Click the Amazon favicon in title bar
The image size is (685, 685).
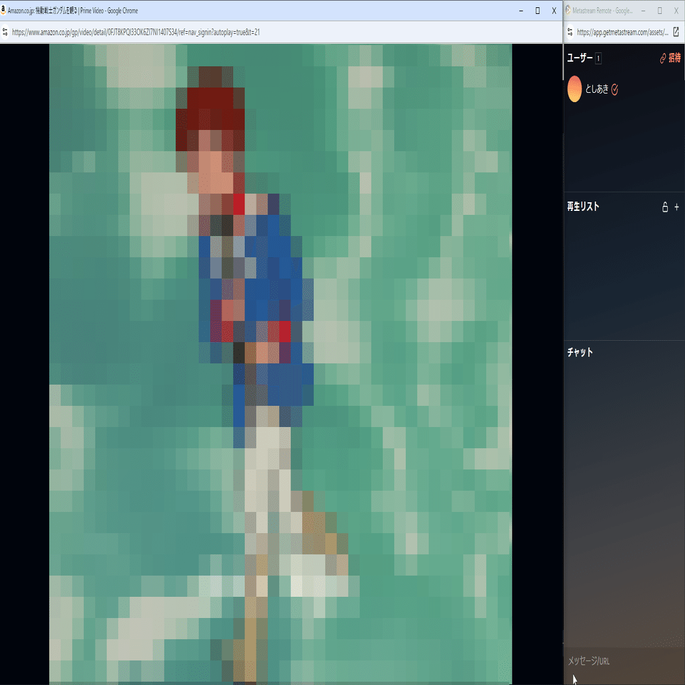tap(3, 11)
